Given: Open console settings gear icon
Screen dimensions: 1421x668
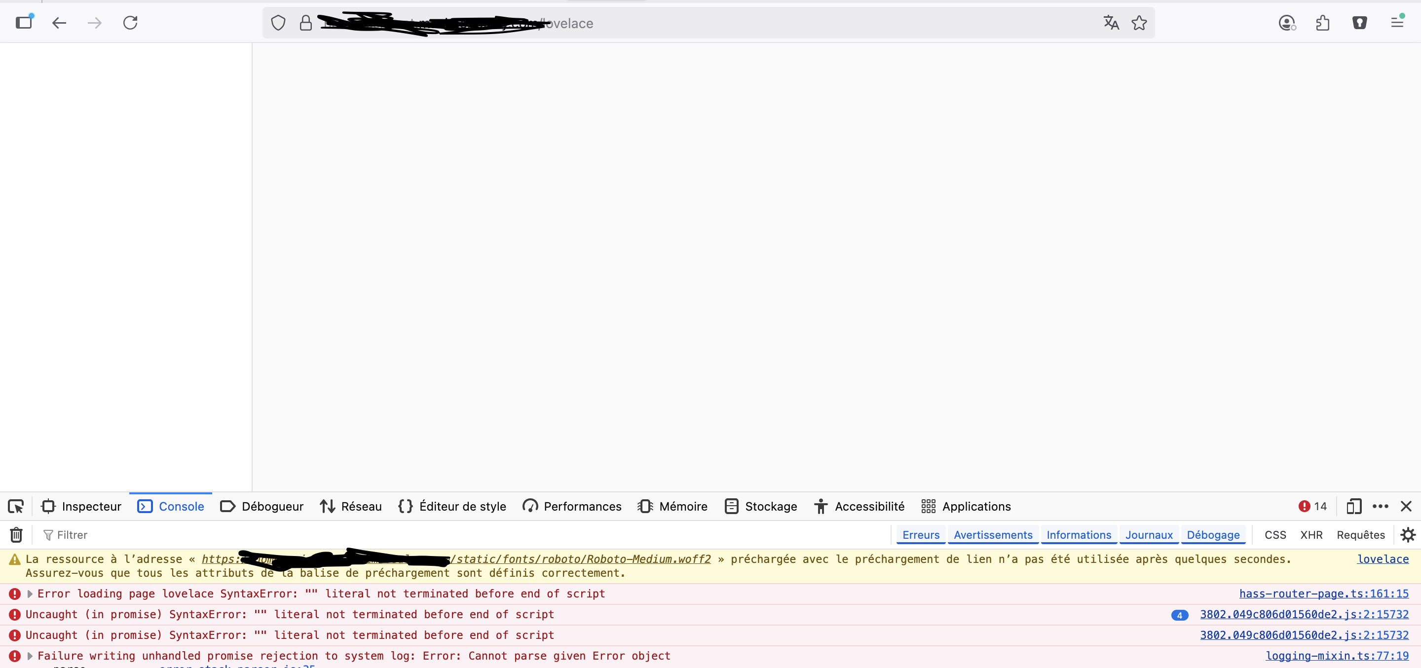Looking at the screenshot, I should (1408, 534).
